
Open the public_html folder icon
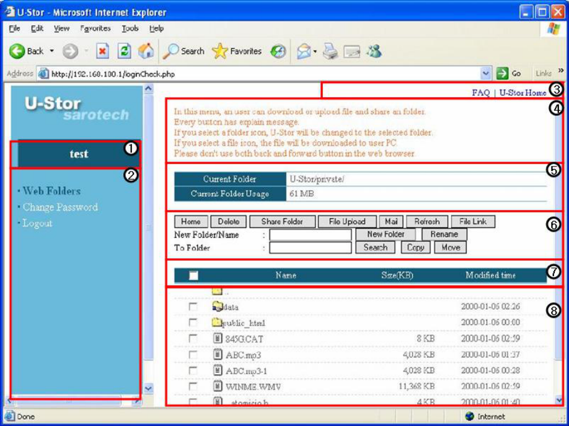tap(217, 322)
